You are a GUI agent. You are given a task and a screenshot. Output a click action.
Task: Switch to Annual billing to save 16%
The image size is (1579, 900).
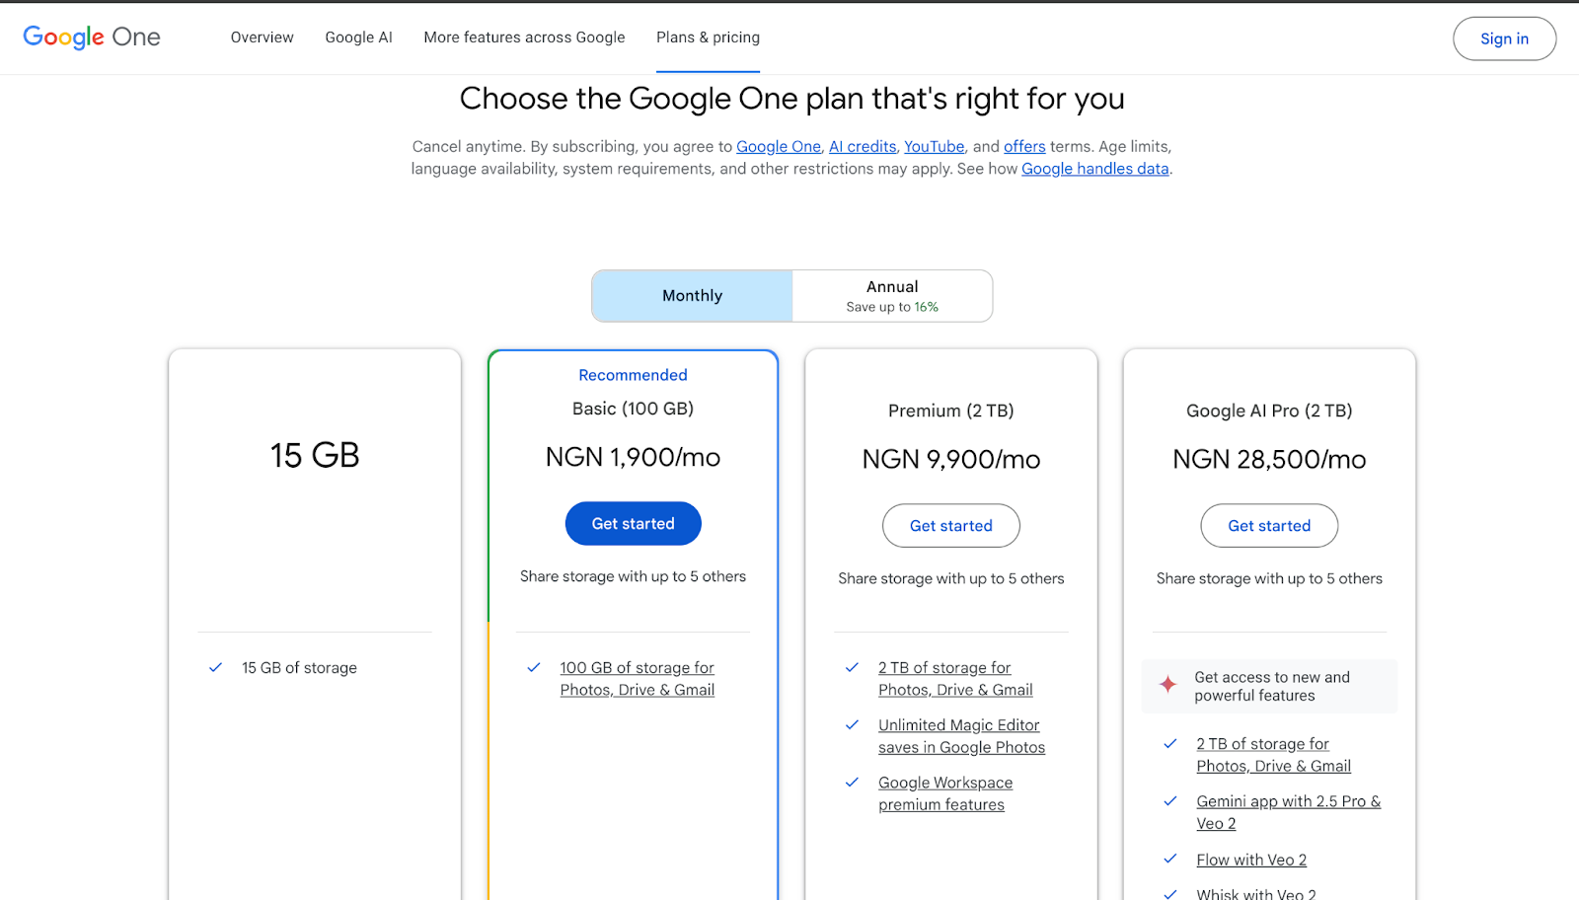point(891,295)
